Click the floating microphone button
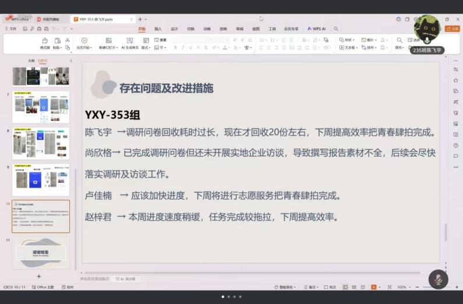463x304 pixels. (x=438, y=280)
